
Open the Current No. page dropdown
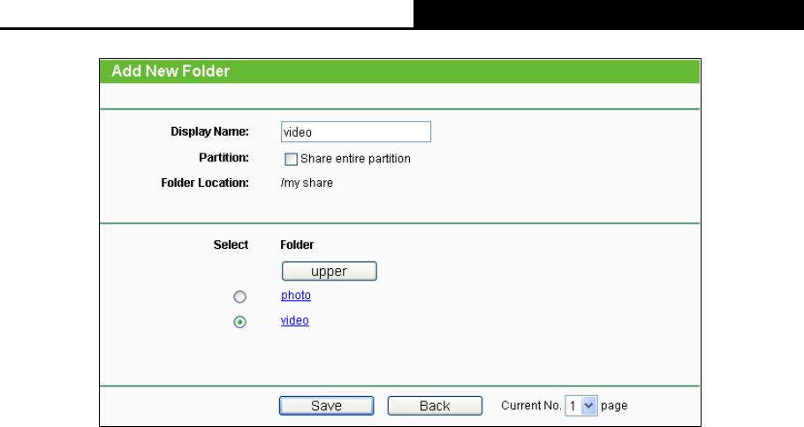coord(581,406)
